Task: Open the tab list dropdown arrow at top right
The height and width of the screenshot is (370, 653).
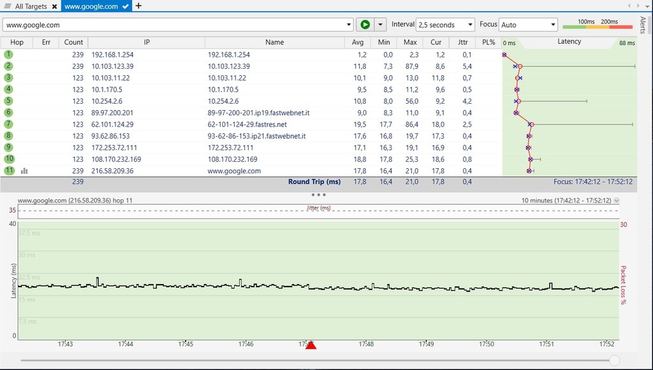Action: point(647,6)
